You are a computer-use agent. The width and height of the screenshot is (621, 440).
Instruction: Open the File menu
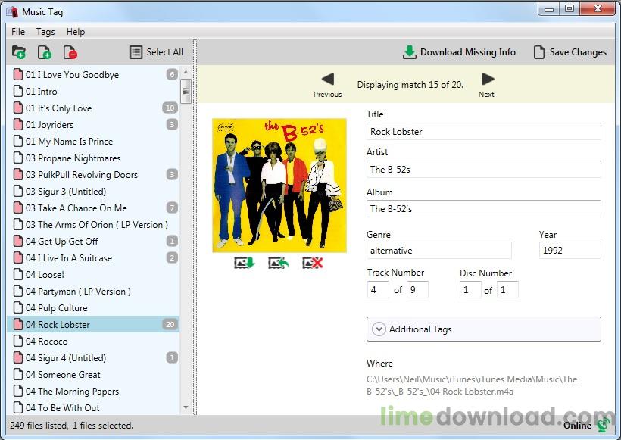(x=18, y=32)
